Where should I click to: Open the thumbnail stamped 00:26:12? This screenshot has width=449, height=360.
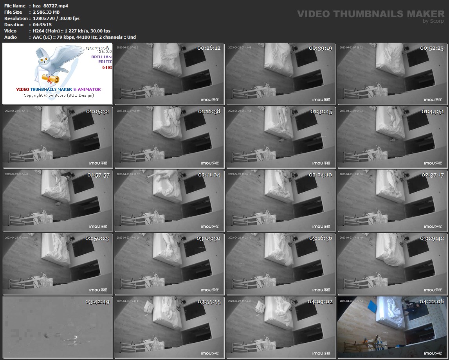click(169, 74)
